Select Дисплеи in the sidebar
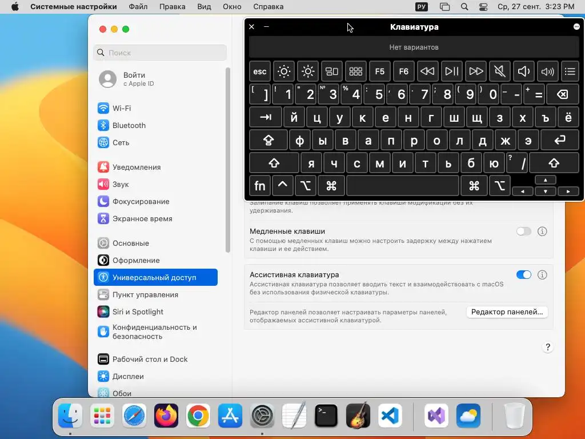The image size is (585, 439). point(155,376)
